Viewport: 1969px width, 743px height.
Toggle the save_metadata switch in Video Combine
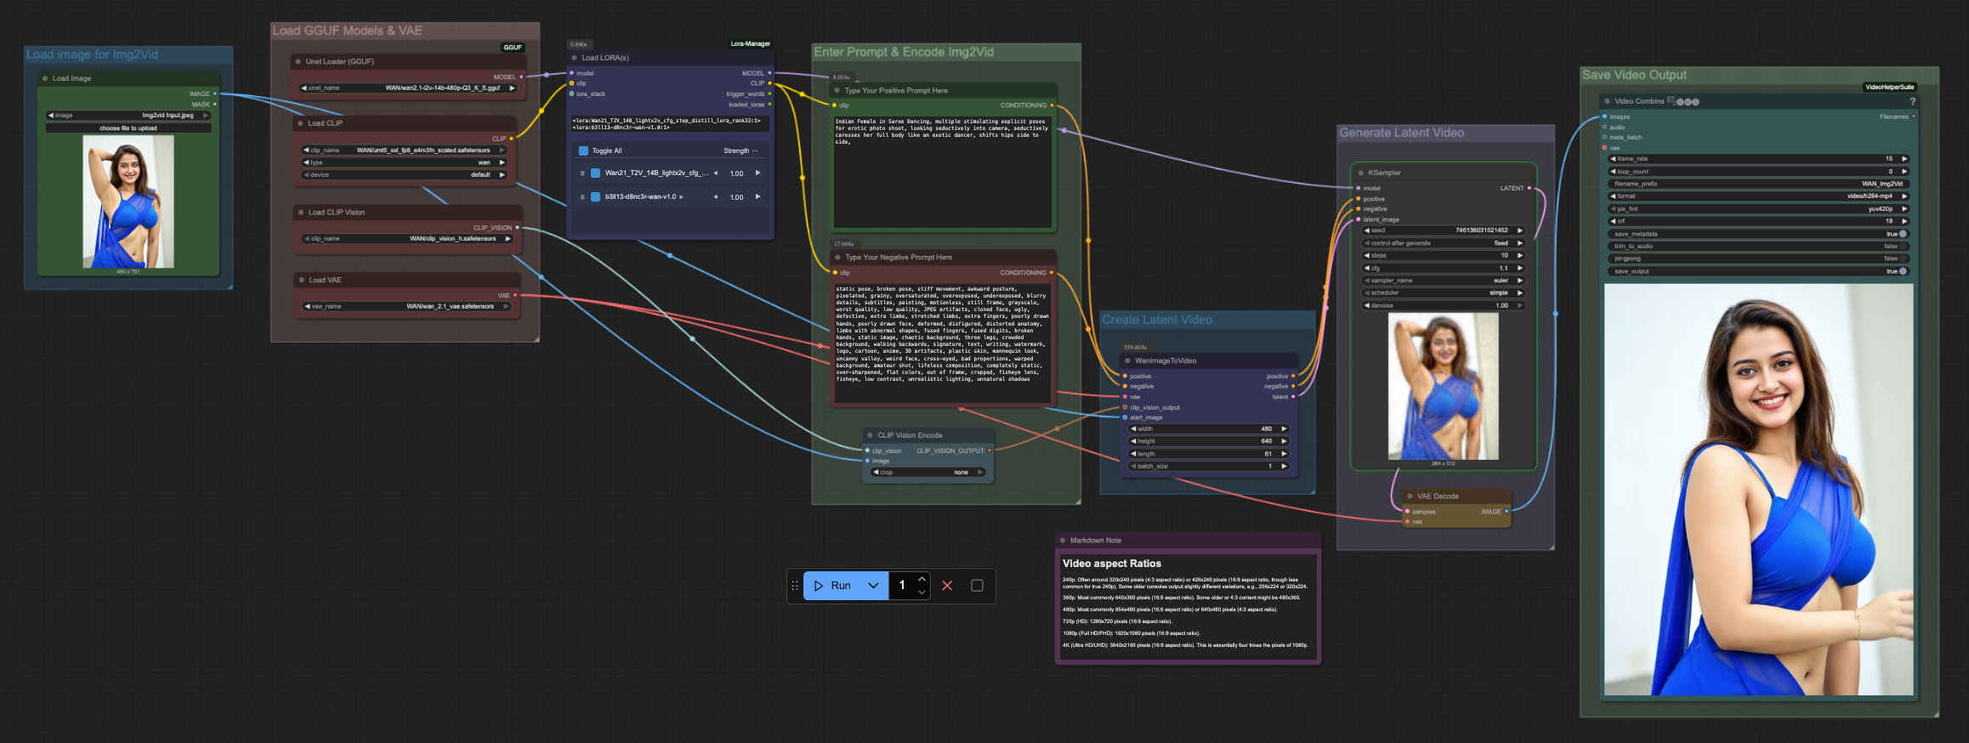click(x=1903, y=234)
